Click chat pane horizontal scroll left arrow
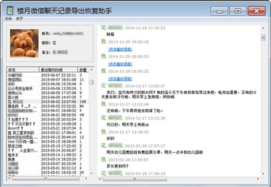This screenshot has height=187, width=271. coord(99,179)
